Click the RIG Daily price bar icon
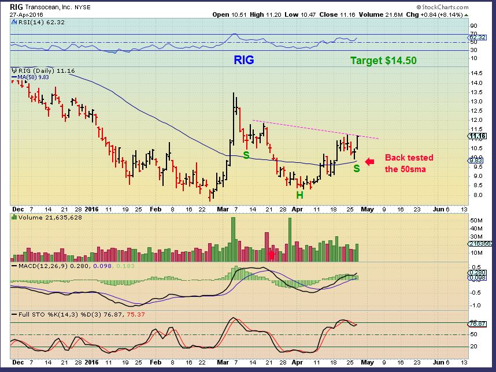 tap(14, 70)
